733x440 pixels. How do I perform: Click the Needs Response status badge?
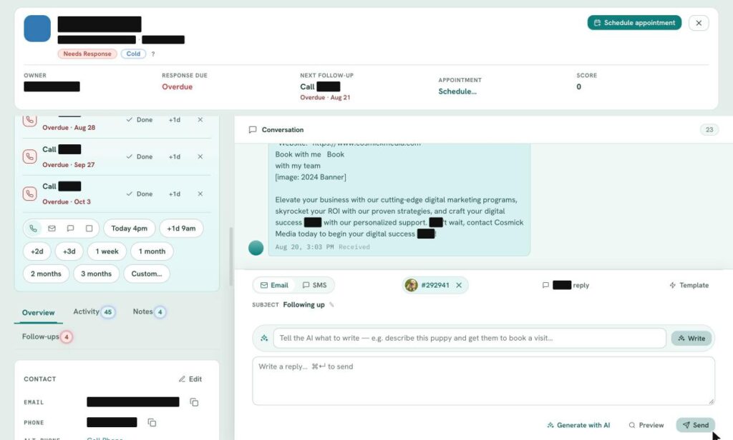tap(87, 54)
